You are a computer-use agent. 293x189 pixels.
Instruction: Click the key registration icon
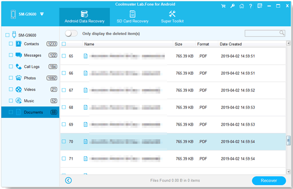(232, 6)
